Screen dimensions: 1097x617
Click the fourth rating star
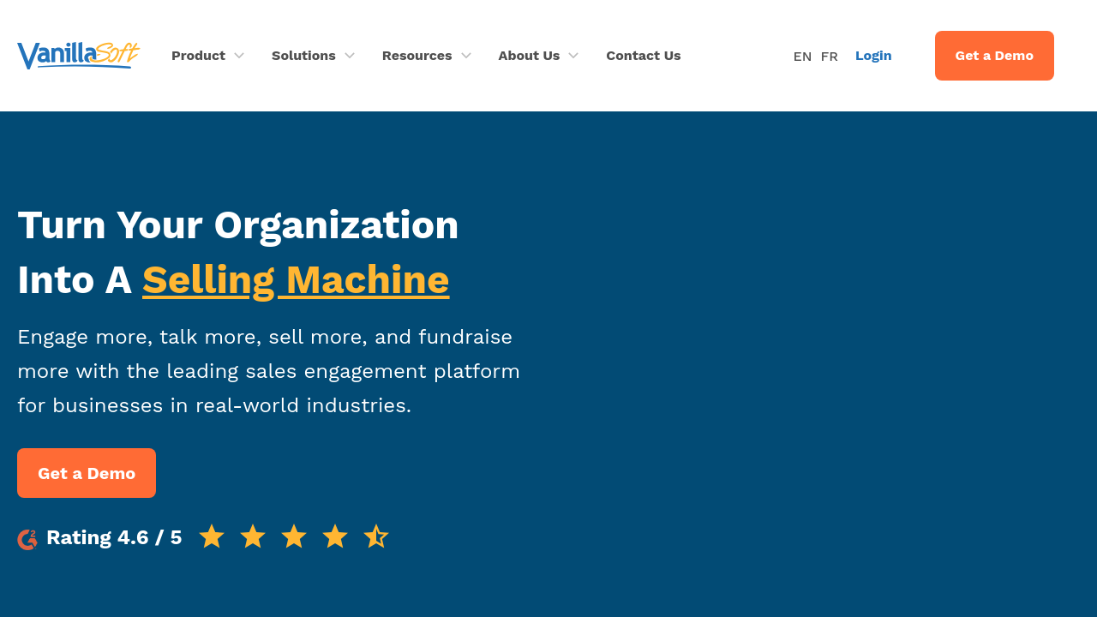335,536
